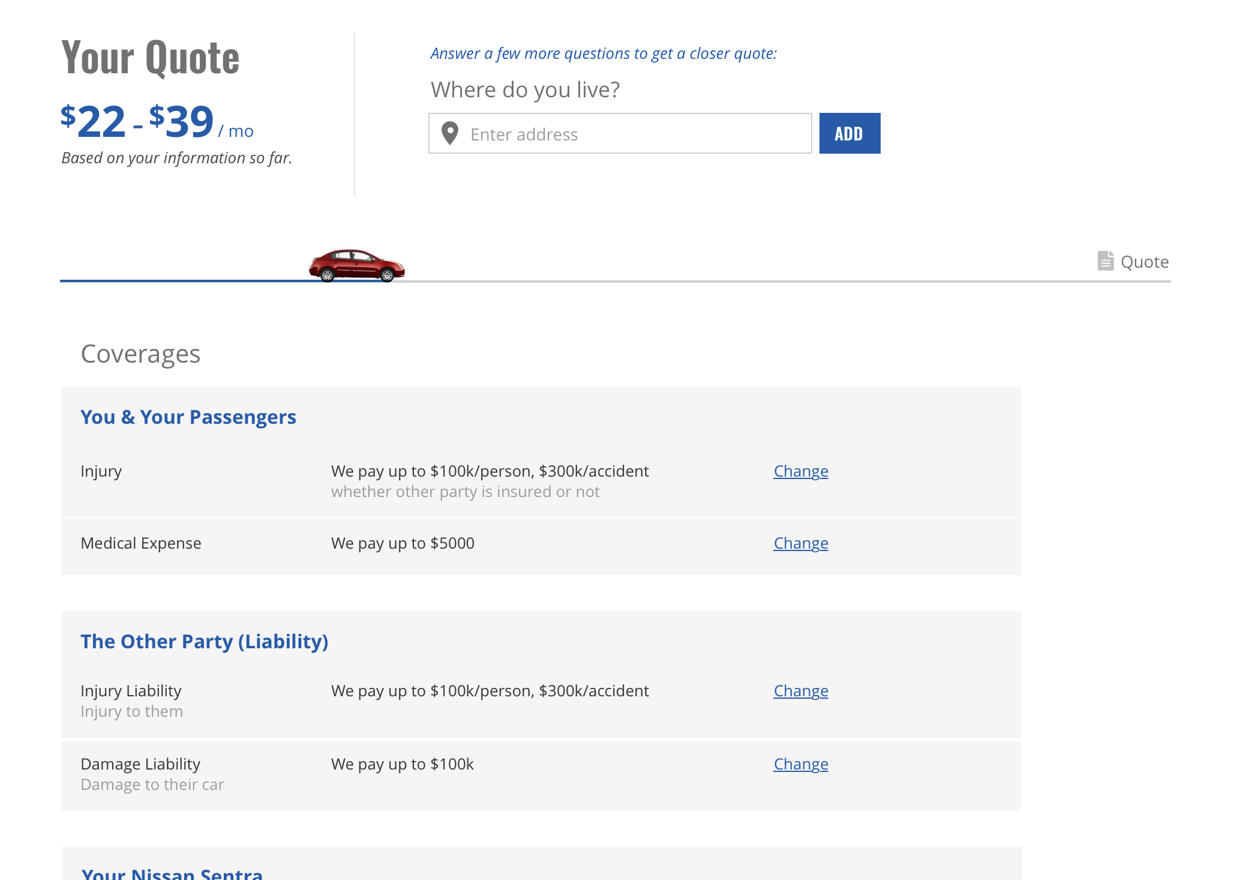Focus the Enter address field
This screenshot has width=1234, height=880.
636,134
